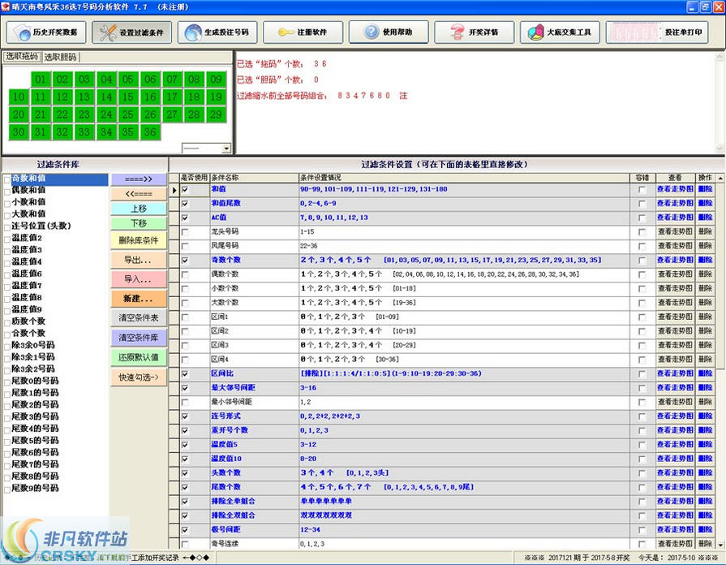726x565 pixels.
Task: Click the scroll down arrow of conditions table
Action: (x=721, y=545)
